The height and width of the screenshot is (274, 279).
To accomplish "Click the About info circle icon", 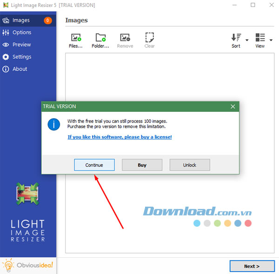I will tap(6, 69).
